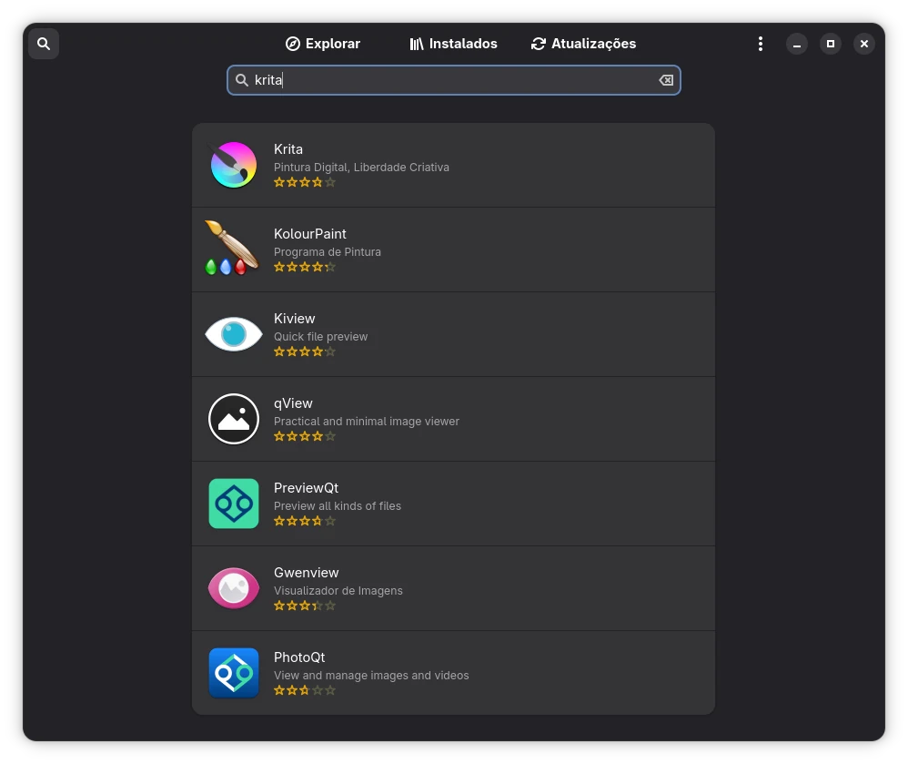The height and width of the screenshot is (764, 908).
Task: Click the star rating under Gwenview
Action: click(x=305, y=606)
